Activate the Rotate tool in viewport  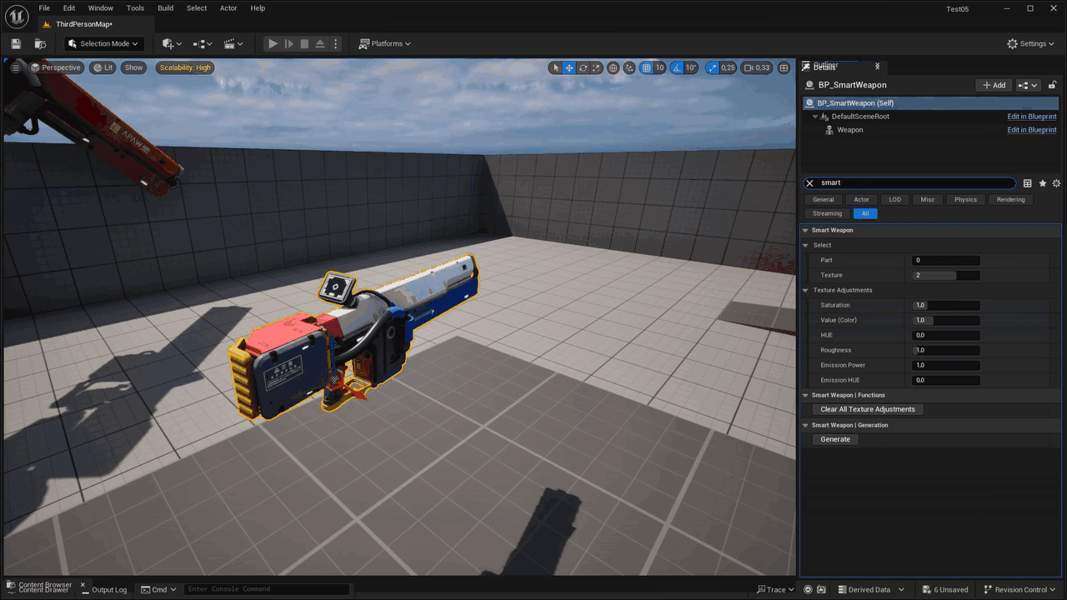click(x=583, y=67)
